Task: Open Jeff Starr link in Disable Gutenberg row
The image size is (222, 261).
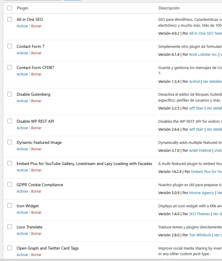Action: pos(196,108)
